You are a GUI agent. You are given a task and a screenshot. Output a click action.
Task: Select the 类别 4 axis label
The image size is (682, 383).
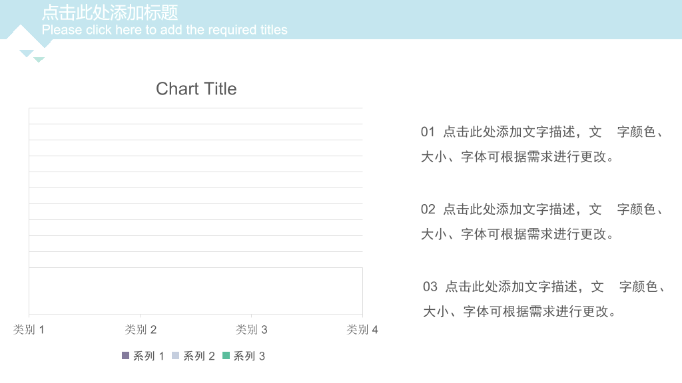tap(362, 330)
